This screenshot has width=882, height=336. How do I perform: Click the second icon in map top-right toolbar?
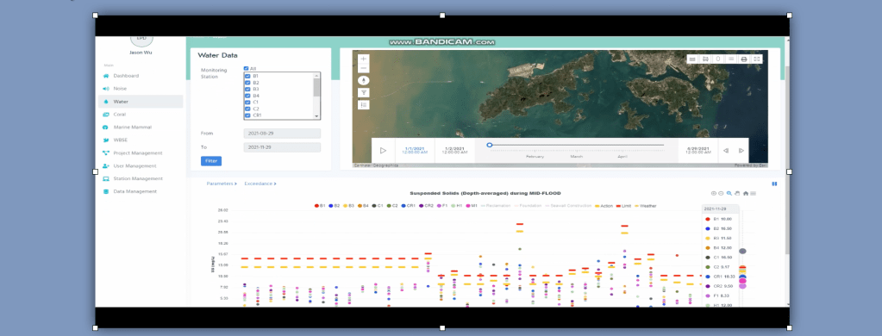pyautogui.click(x=705, y=59)
